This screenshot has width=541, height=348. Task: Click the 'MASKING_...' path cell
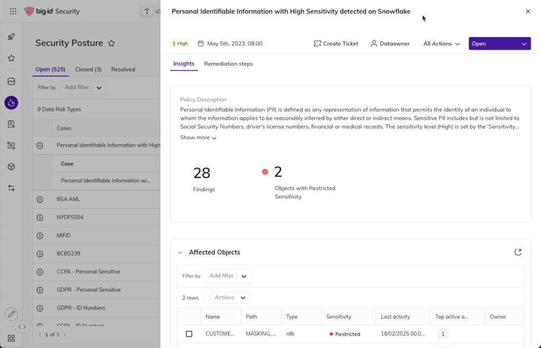(261, 334)
